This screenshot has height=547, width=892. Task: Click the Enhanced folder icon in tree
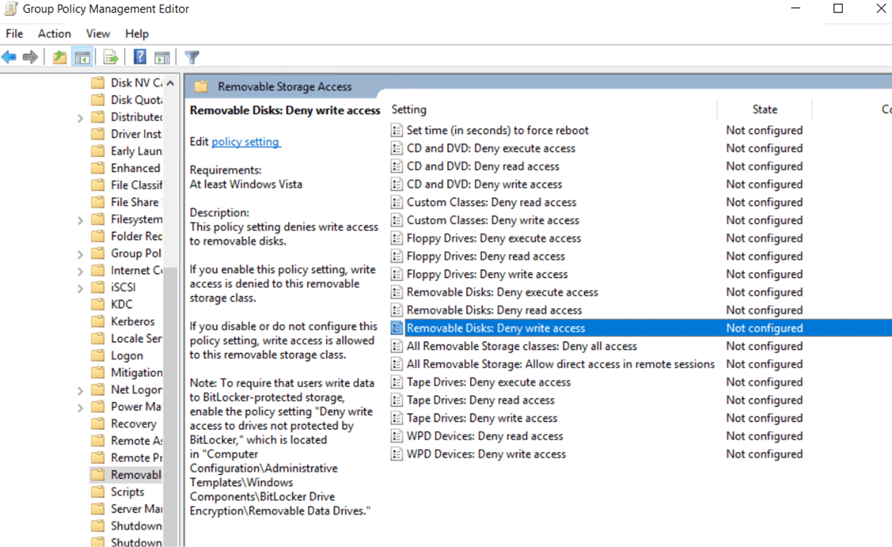(98, 168)
